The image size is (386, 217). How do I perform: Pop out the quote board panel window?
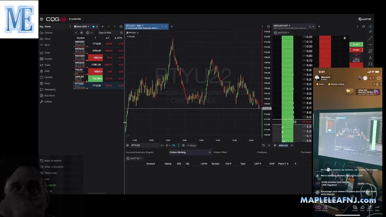121,27
